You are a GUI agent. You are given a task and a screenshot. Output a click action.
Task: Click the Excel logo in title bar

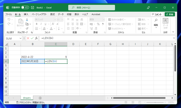click(x=8, y=8)
